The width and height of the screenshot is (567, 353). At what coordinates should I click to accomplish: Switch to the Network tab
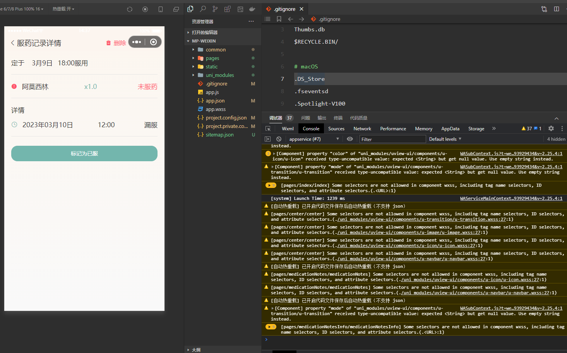point(362,129)
